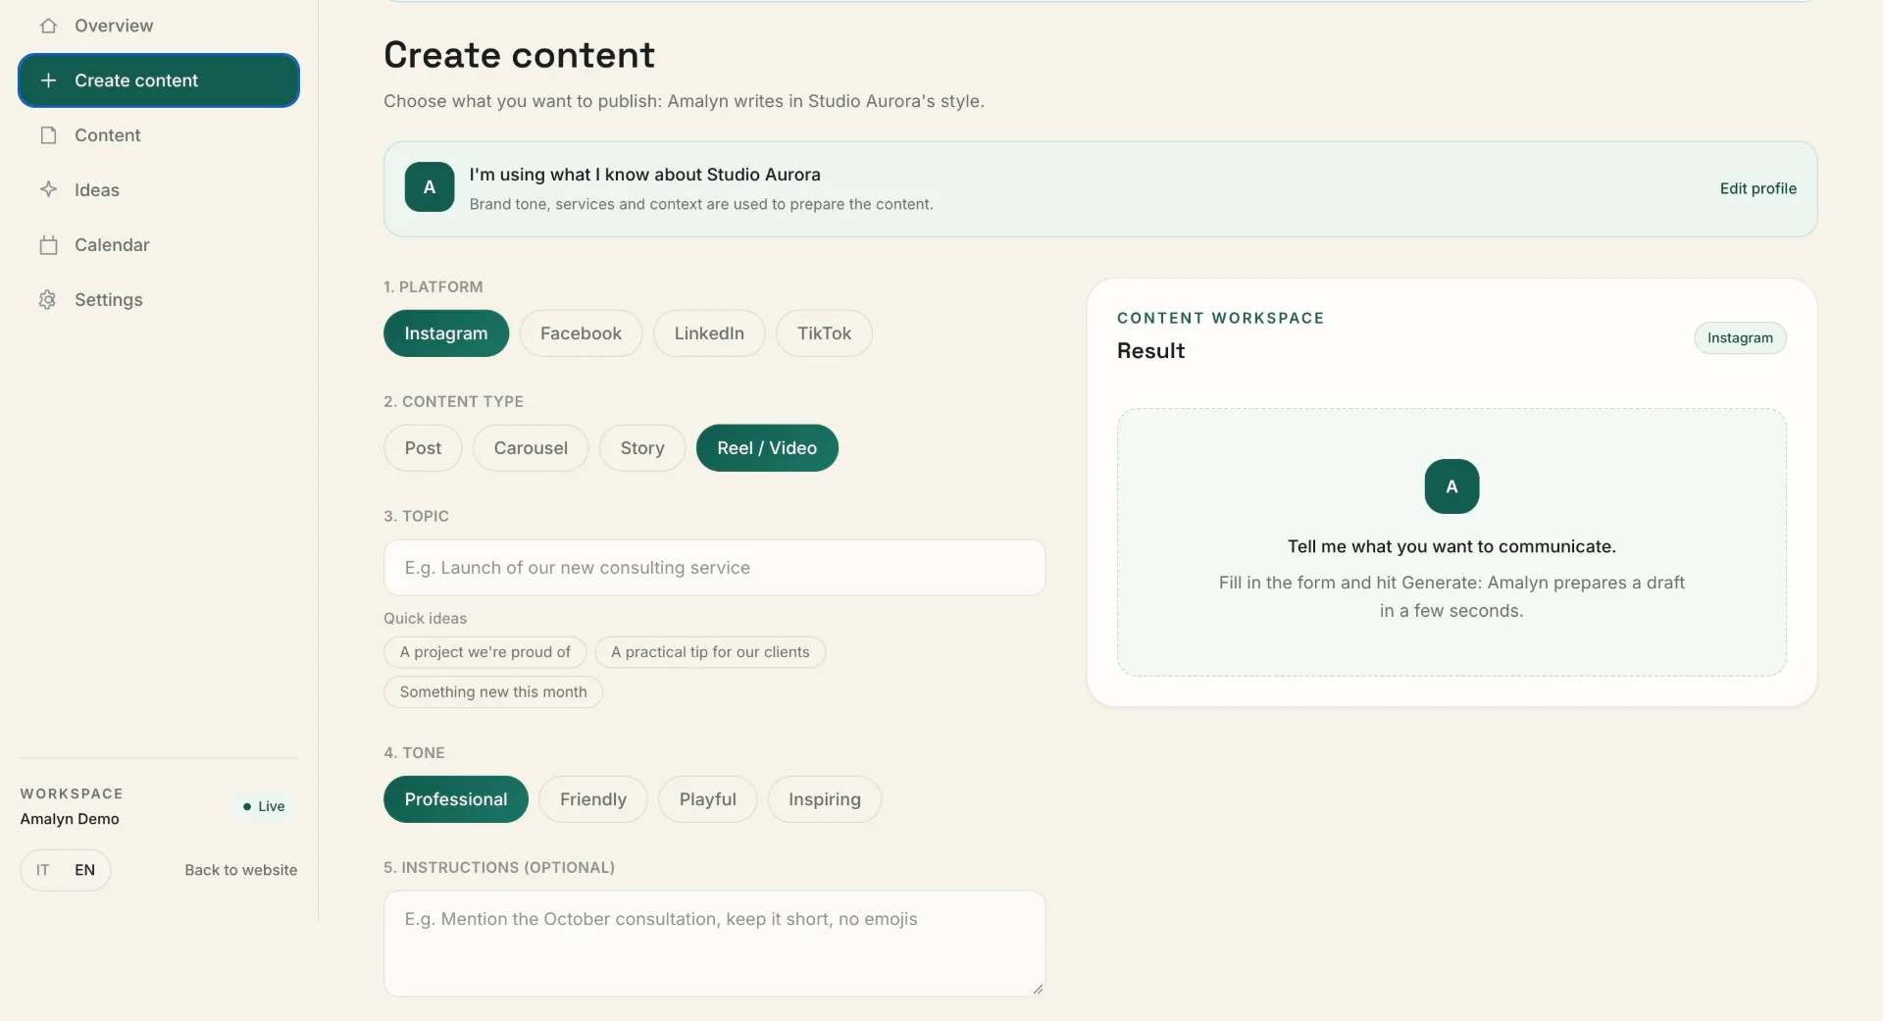
Task: Click the 'Create content' page heading
Action: click(x=519, y=55)
